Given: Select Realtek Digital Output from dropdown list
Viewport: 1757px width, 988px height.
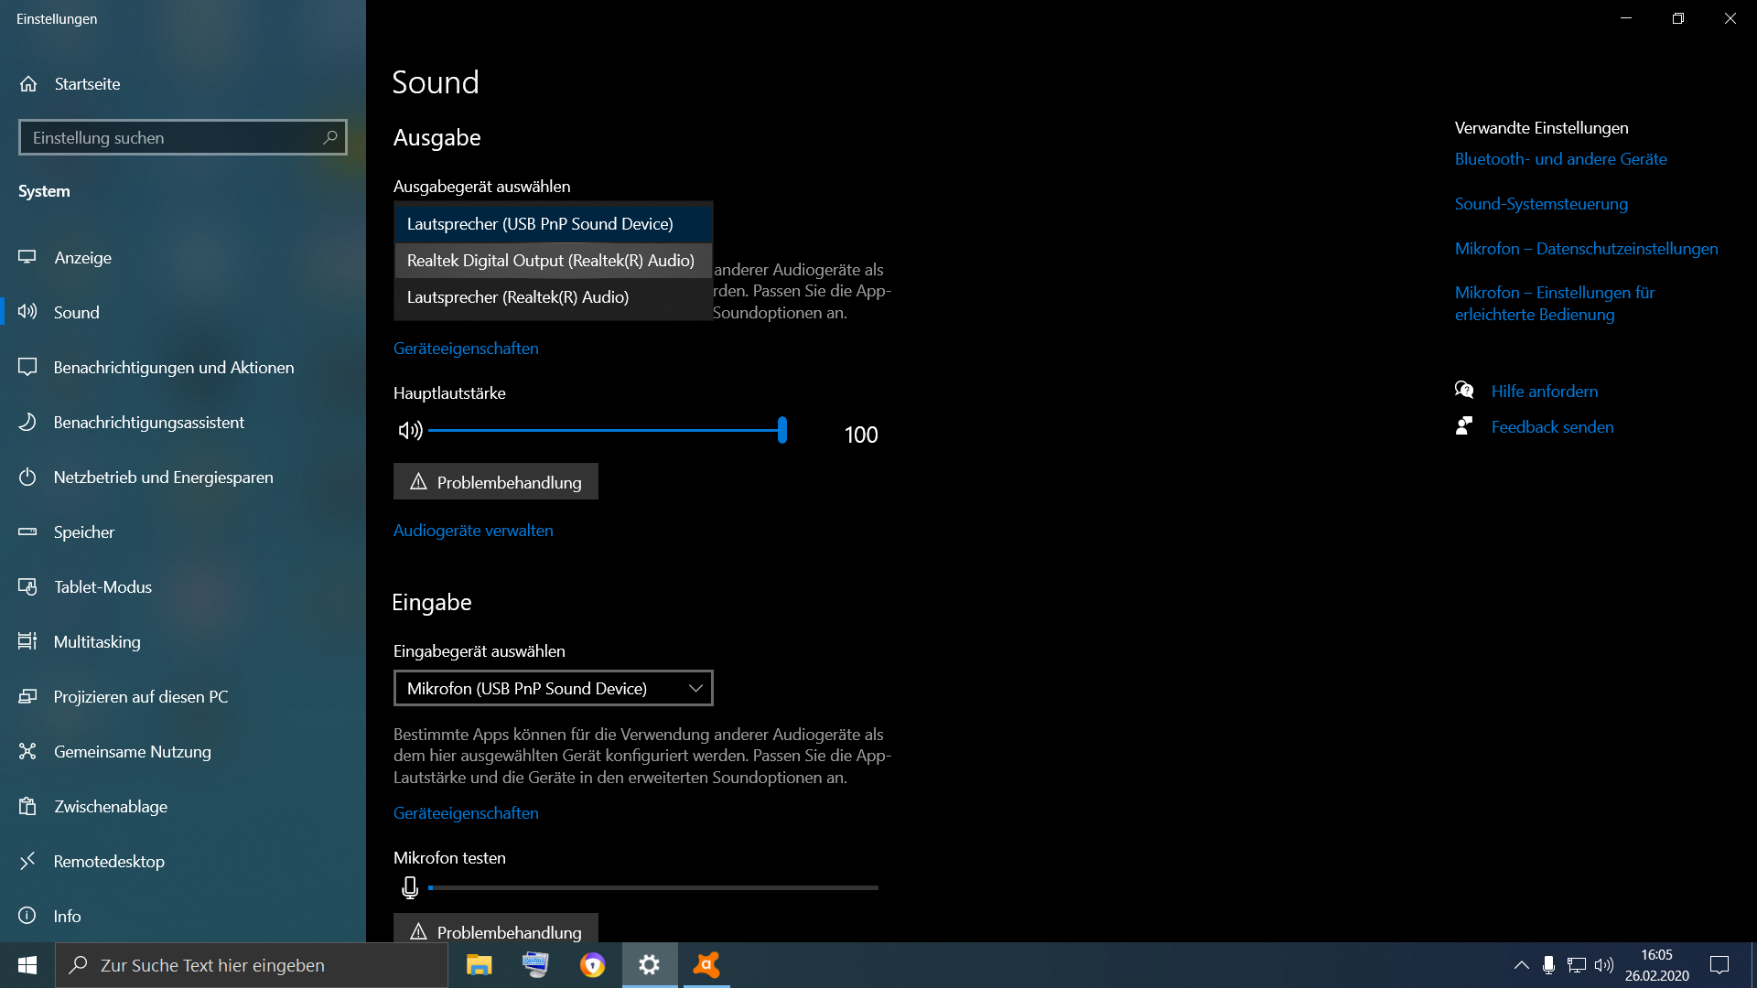Looking at the screenshot, I should [550, 261].
